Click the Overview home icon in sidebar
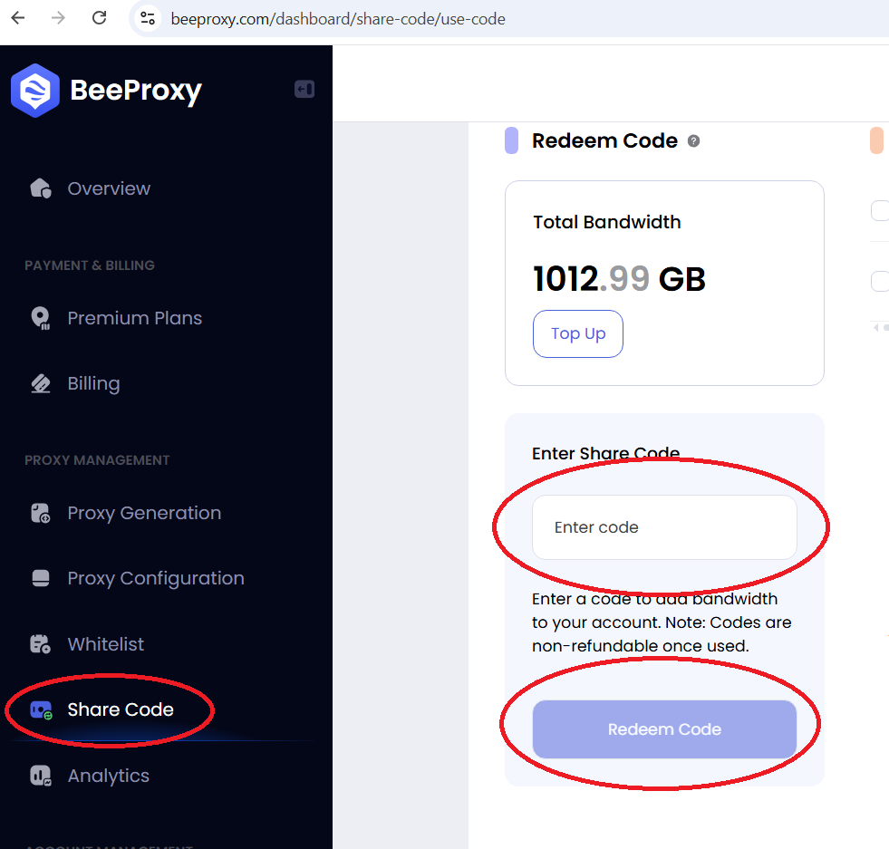This screenshot has height=849, width=889. click(40, 188)
